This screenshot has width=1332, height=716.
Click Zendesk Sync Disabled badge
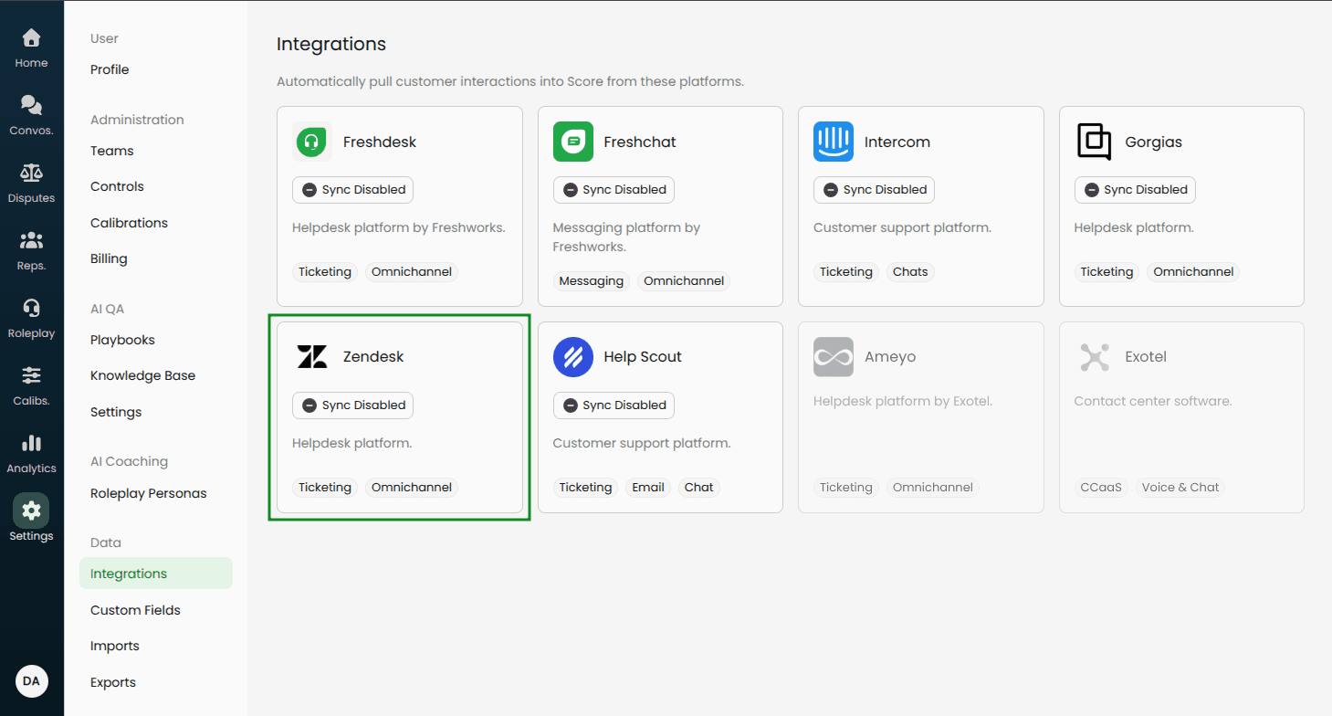pos(353,405)
